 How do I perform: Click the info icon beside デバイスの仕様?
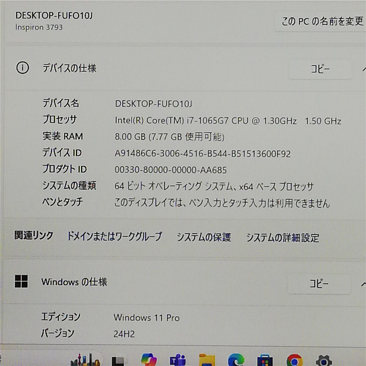[x=22, y=68]
